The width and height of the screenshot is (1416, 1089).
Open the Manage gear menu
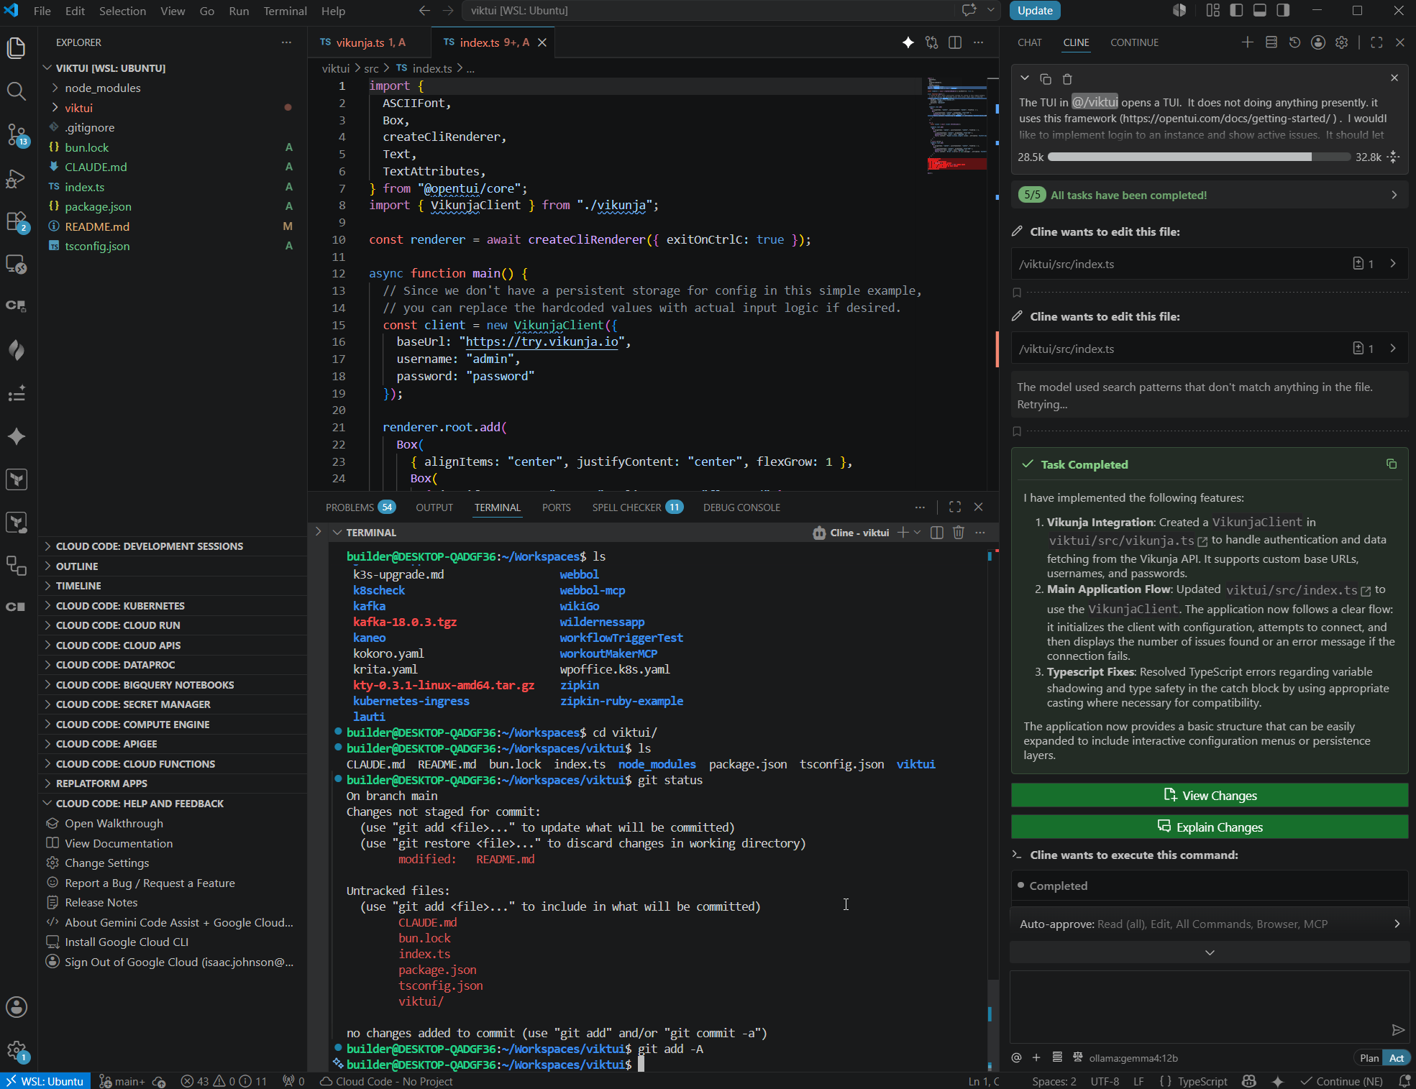(x=16, y=1052)
